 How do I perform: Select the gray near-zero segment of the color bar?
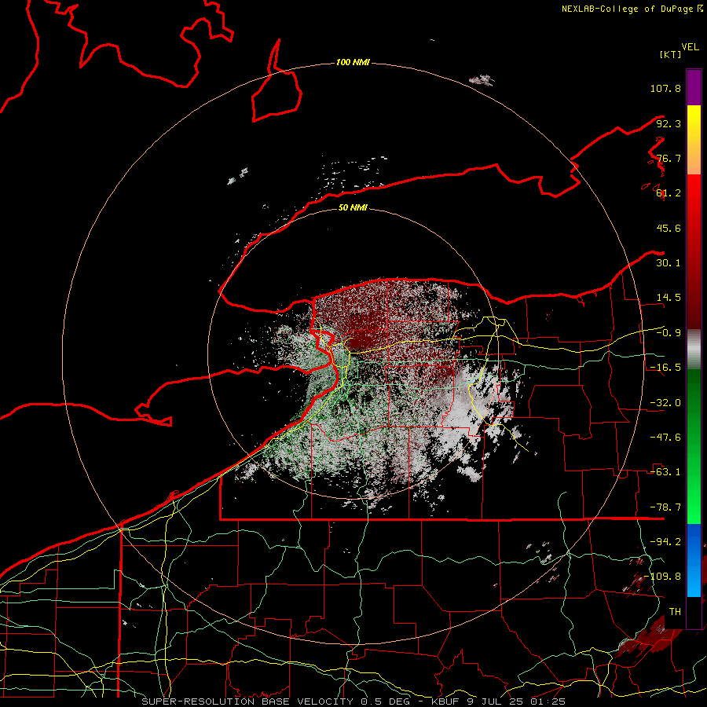click(694, 350)
